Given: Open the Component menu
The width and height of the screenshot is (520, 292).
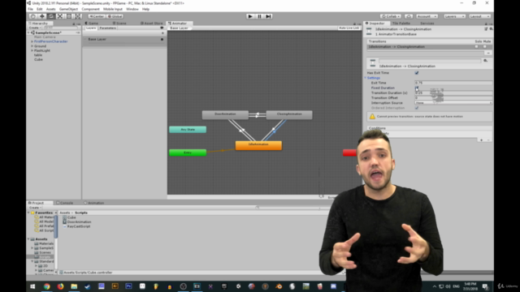Looking at the screenshot, I should click(90, 9).
